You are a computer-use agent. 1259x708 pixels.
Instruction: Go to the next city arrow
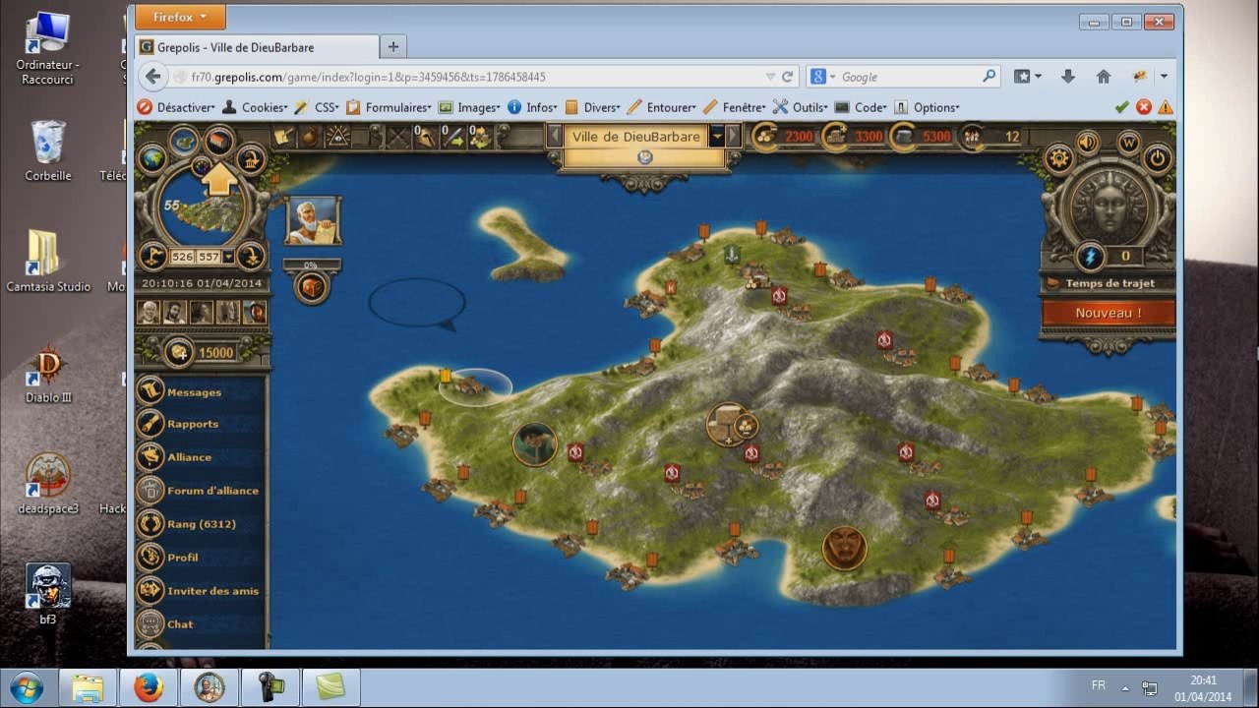pyautogui.click(x=734, y=136)
